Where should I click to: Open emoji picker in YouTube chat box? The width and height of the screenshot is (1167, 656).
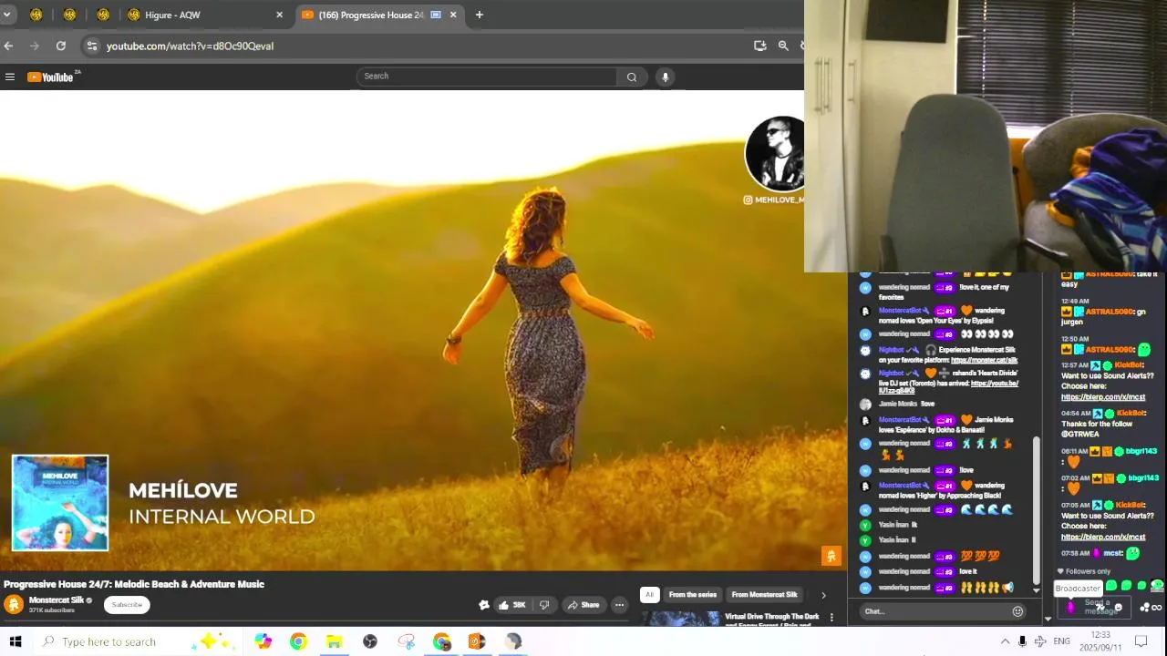[x=1017, y=611]
